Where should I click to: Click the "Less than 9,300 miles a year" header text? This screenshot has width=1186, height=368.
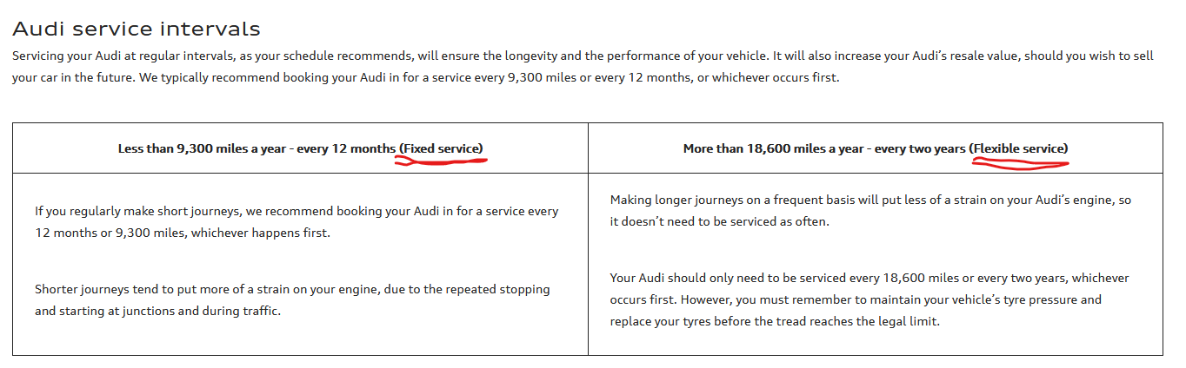point(203,148)
